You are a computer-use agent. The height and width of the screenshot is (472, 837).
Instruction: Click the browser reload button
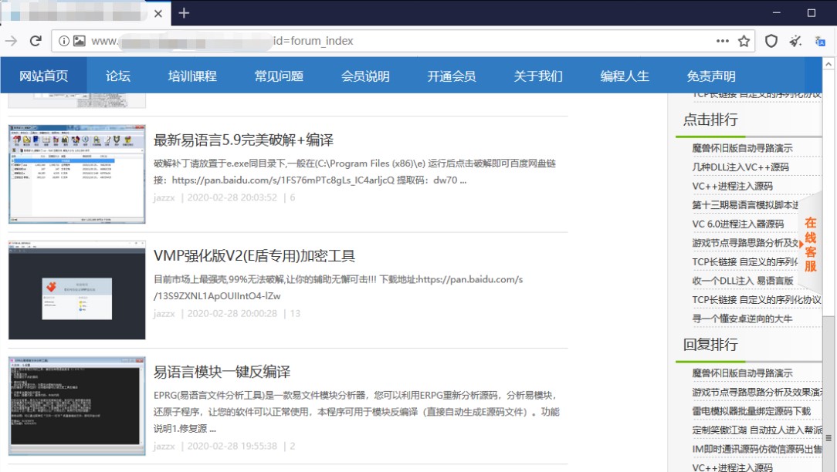click(x=36, y=41)
